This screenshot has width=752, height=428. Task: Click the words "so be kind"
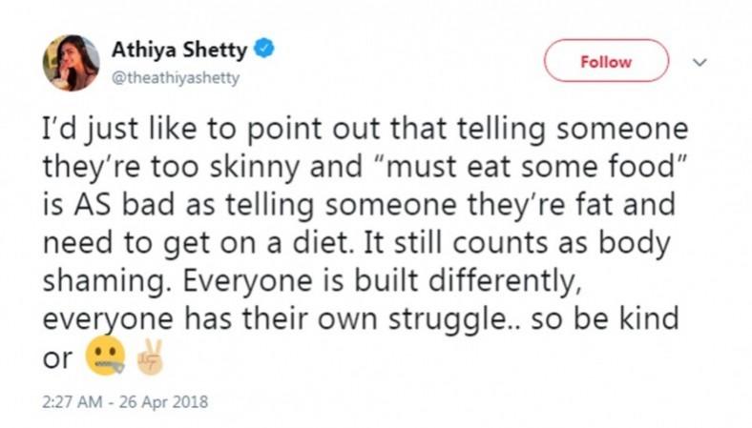(605, 318)
